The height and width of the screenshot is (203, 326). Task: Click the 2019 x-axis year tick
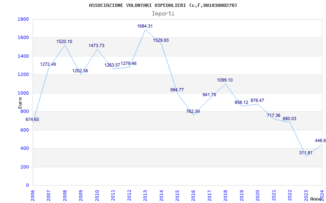click(242, 196)
